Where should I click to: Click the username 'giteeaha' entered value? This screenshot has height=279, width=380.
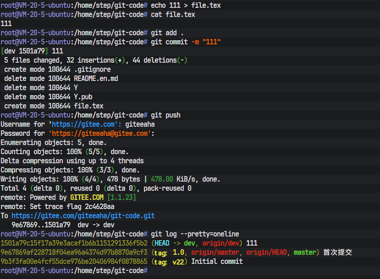(140, 124)
